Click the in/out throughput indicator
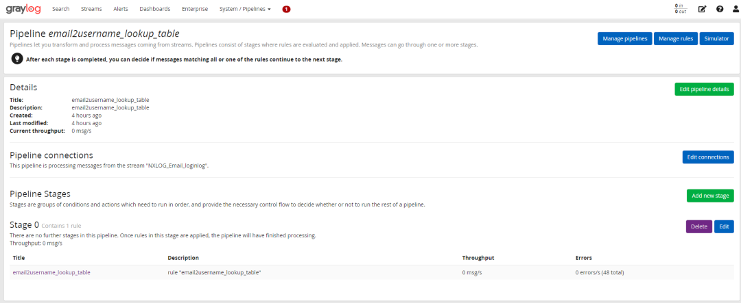The image size is (741, 303). click(680, 9)
